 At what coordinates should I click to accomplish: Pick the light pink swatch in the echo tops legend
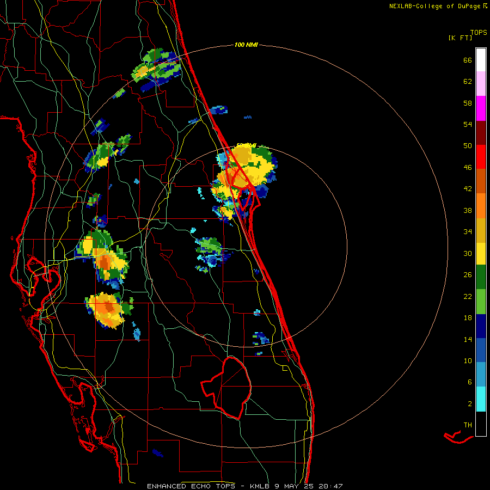[481, 83]
